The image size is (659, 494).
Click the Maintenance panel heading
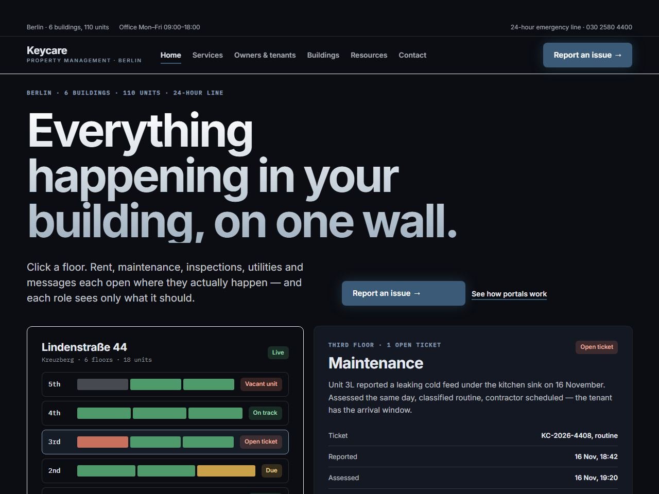[x=376, y=363]
